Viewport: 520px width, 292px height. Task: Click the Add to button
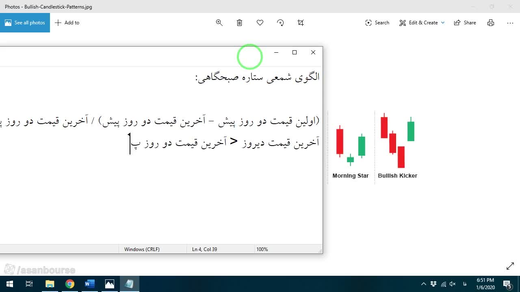pyautogui.click(x=67, y=23)
